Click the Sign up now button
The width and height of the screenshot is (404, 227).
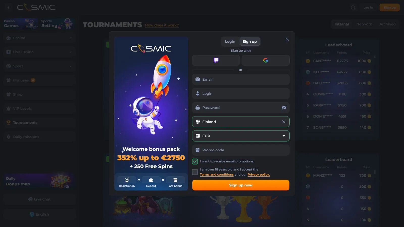[x=241, y=185]
